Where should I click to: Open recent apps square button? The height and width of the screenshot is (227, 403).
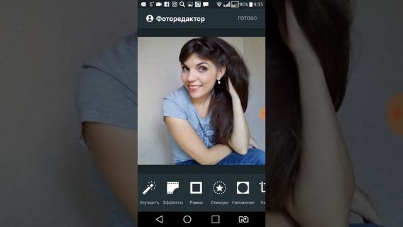[215, 219]
